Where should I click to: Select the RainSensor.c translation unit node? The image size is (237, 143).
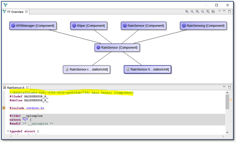point(86,70)
